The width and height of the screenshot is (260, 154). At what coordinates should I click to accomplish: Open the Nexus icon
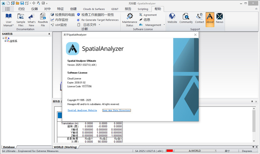click(220, 16)
